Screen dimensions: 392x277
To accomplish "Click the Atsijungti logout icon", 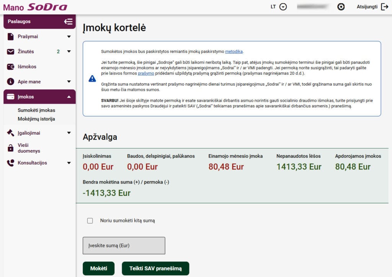I will [x=384, y=7].
